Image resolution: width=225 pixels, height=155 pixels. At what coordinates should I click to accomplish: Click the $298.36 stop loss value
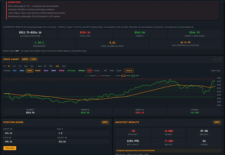click(x=85, y=32)
